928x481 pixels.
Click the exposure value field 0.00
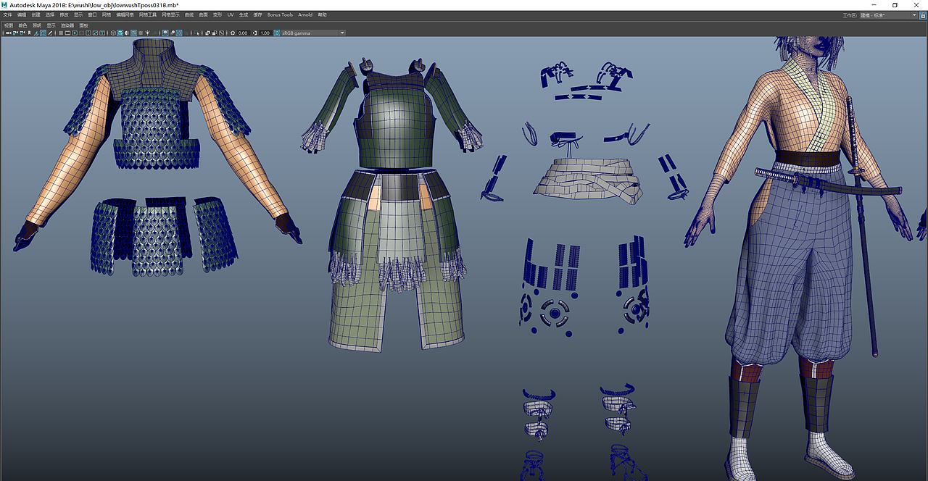243,33
